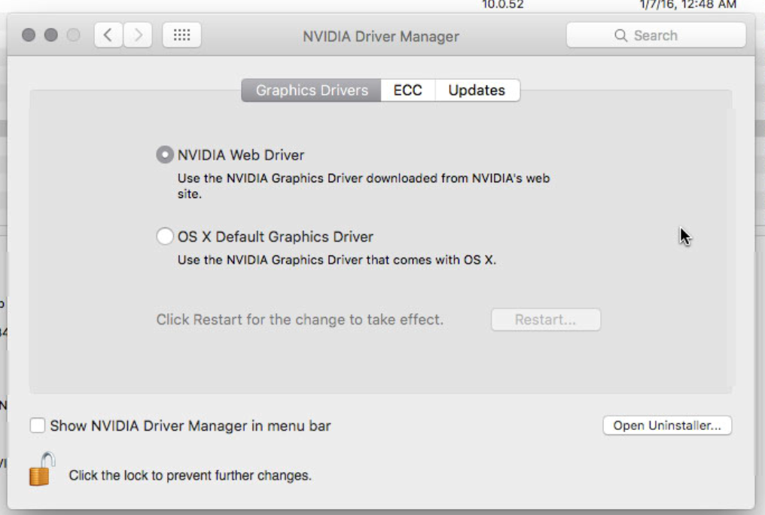Minimize the NVIDIA Driver Manager window
Viewport: 765px width, 515px height.
pos(50,35)
